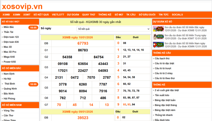This screenshot has height=121, width=212.
Task: Click the Cầu bạch thủ link
Action: pos(162,58)
